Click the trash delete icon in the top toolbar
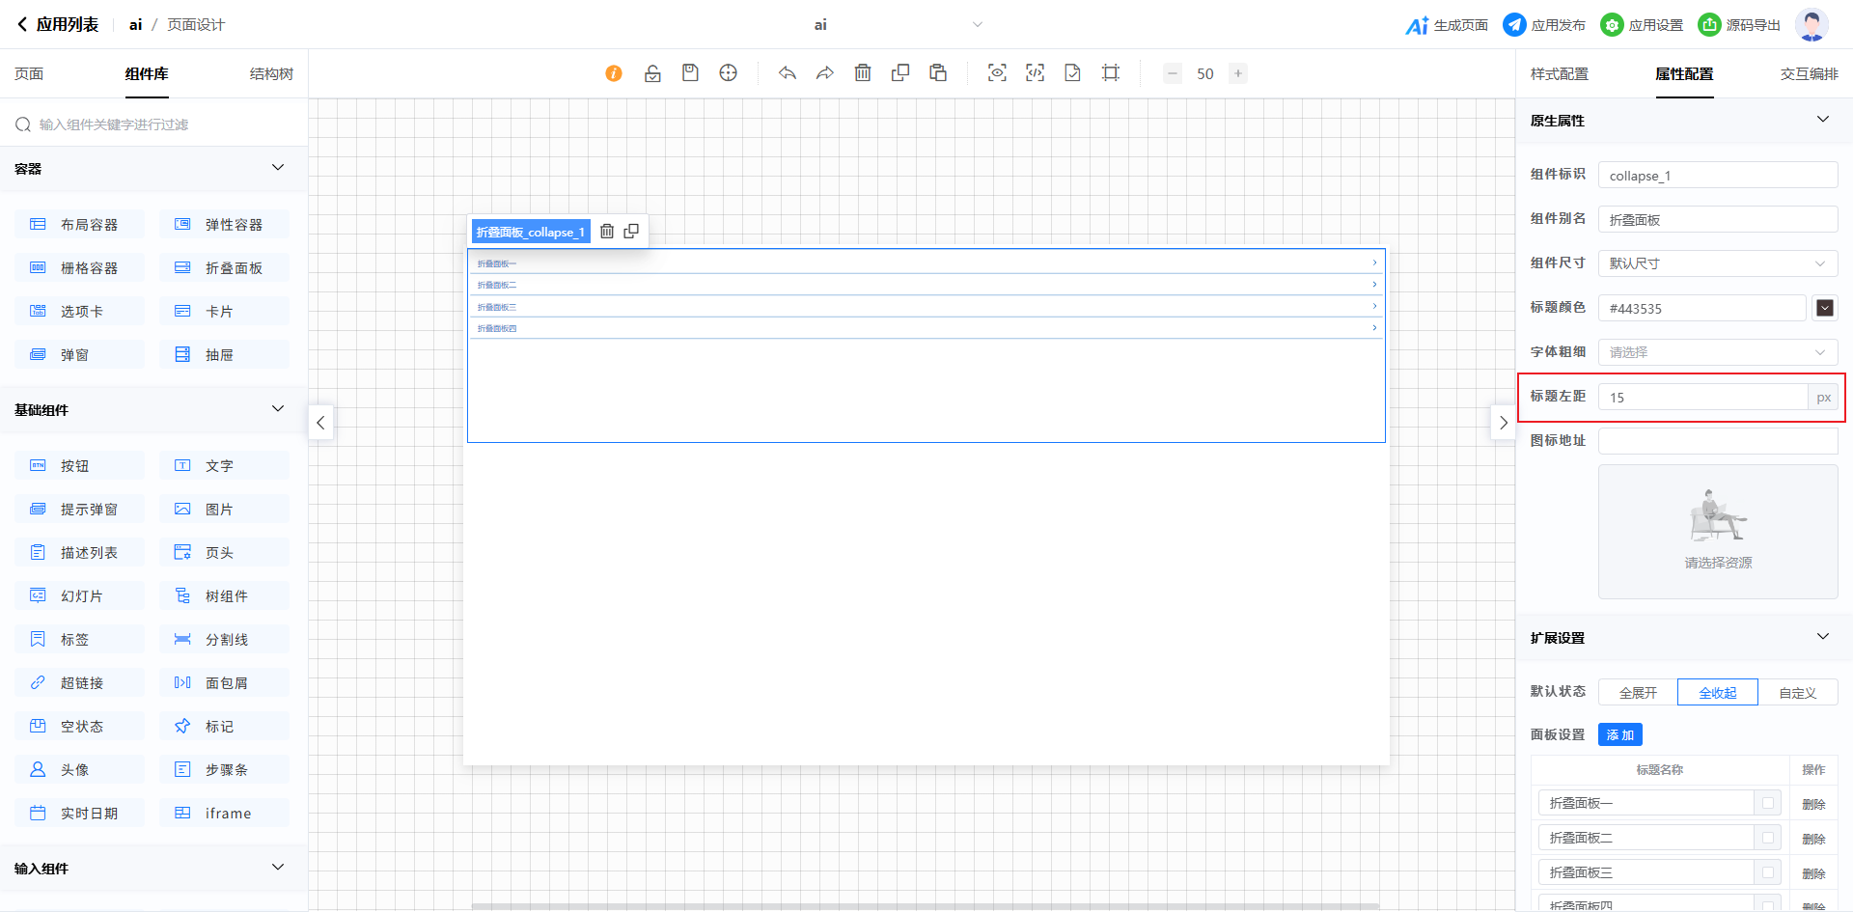The width and height of the screenshot is (1853, 912). pos(863,73)
